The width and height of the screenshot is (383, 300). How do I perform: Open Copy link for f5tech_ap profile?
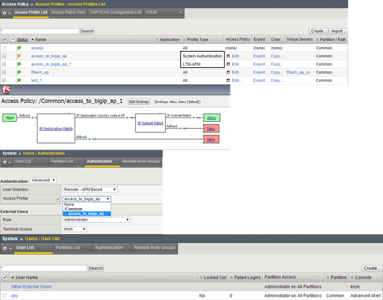tap(277, 72)
